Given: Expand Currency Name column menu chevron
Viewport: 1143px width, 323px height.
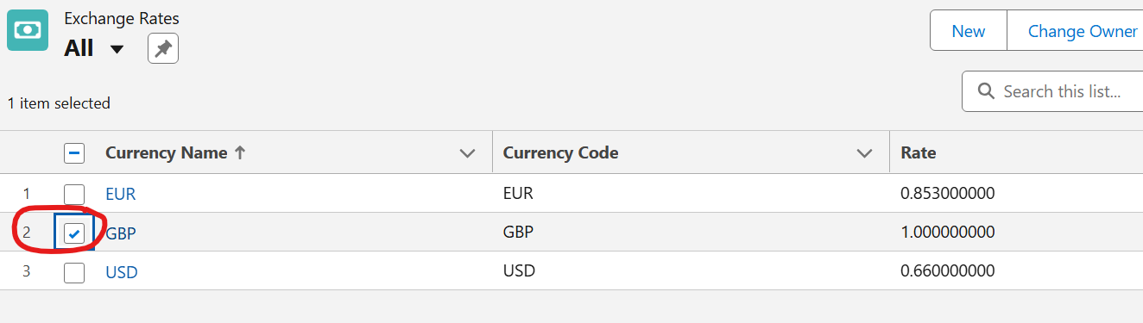Looking at the screenshot, I should [468, 153].
